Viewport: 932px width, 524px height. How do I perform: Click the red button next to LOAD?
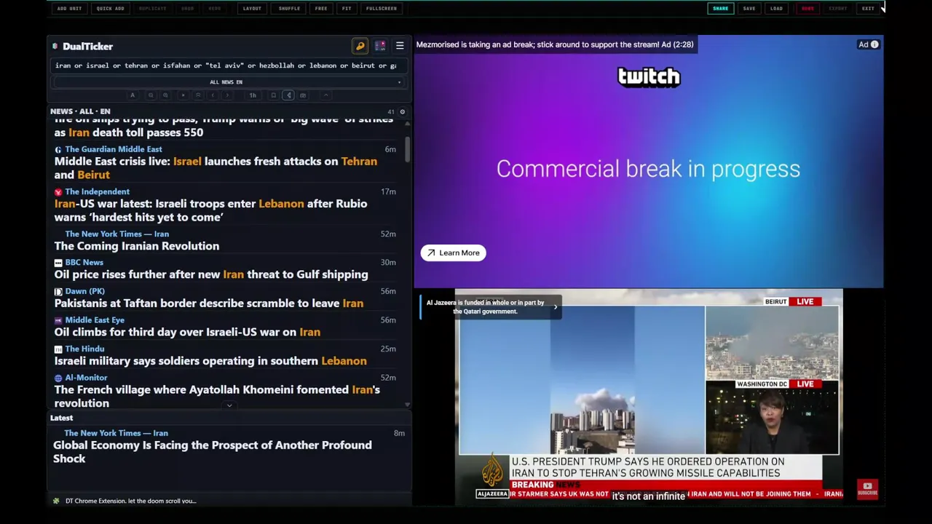coord(807,9)
